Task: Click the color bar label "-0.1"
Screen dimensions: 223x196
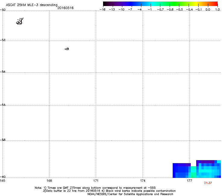Action: point(199,10)
